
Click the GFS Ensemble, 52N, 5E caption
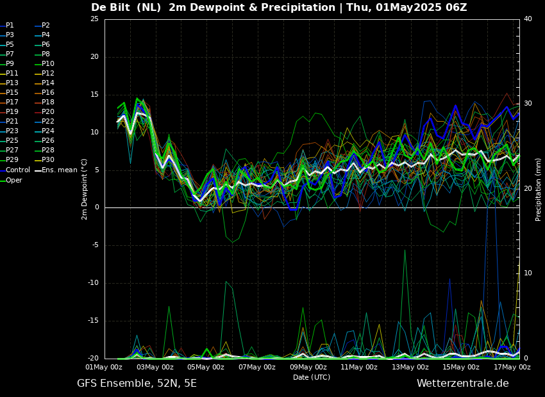coord(137,384)
